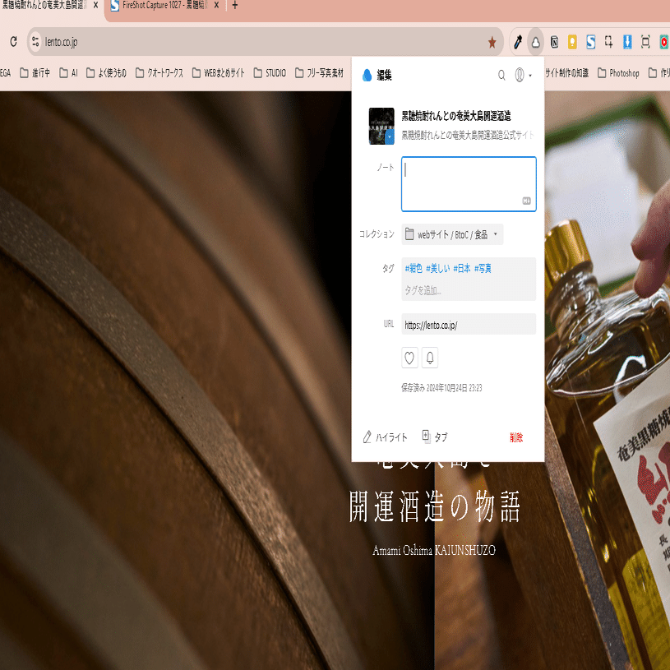670x670 pixels.
Task: Open the AI bookmarks folder
Action: pyautogui.click(x=69, y=73)
